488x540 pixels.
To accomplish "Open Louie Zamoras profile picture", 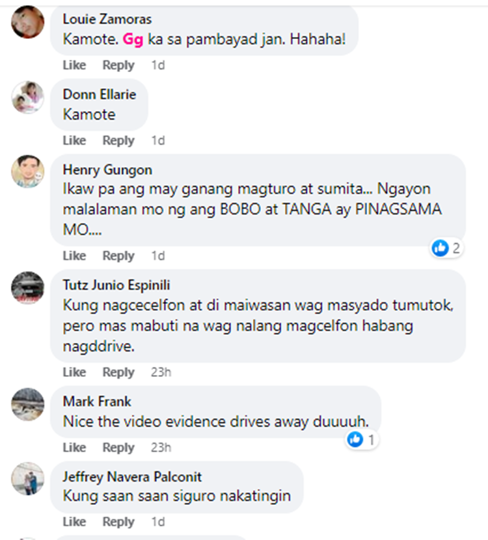I will [27, 21].
